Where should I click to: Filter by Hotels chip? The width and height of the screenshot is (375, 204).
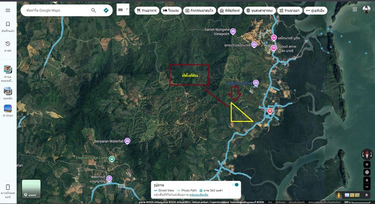click(x=171, y=10)
